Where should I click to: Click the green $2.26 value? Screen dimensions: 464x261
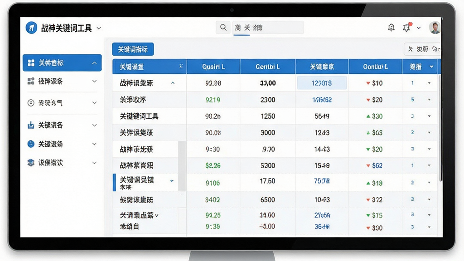[x=213, y=165]
